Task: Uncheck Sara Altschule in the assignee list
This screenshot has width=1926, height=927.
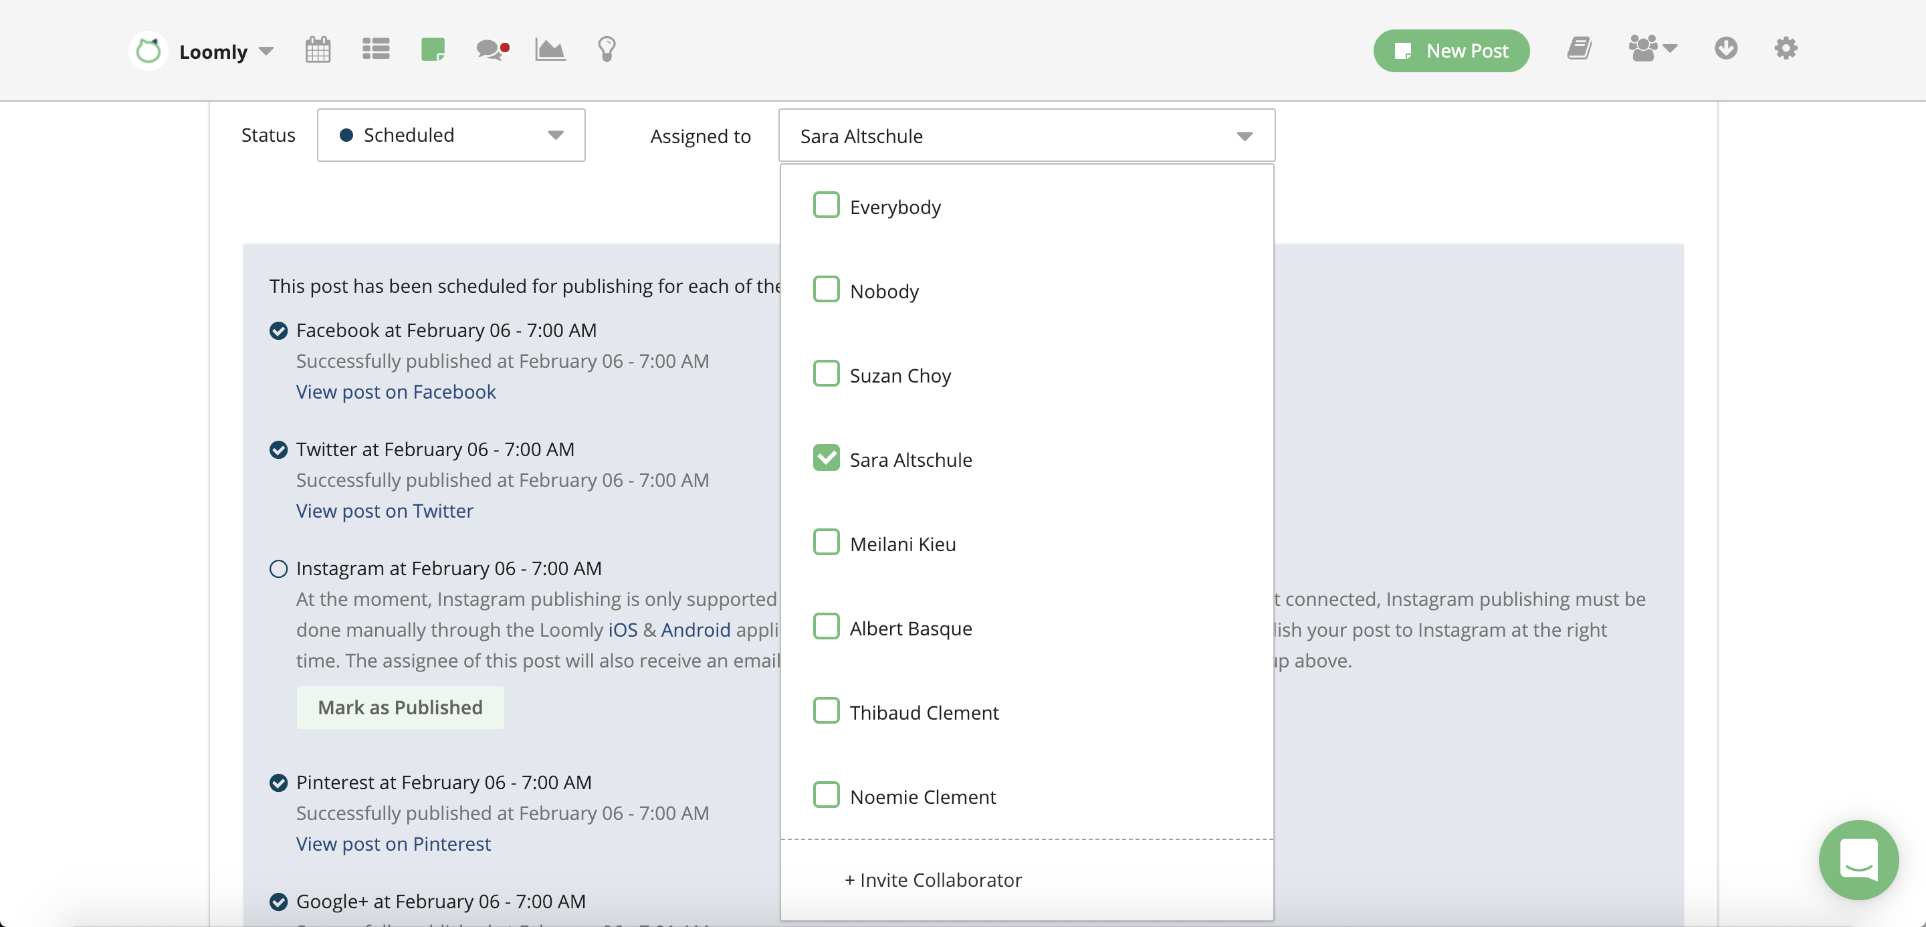Action: click(x=826, y=457)
